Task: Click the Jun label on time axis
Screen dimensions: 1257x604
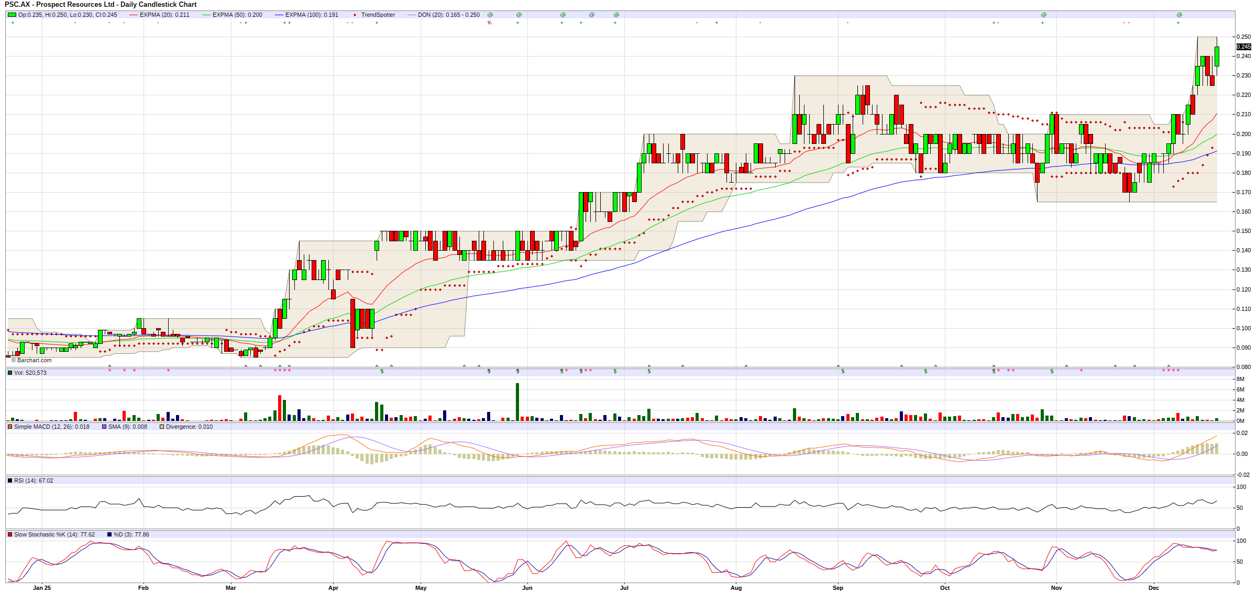Action: (527, 588)
